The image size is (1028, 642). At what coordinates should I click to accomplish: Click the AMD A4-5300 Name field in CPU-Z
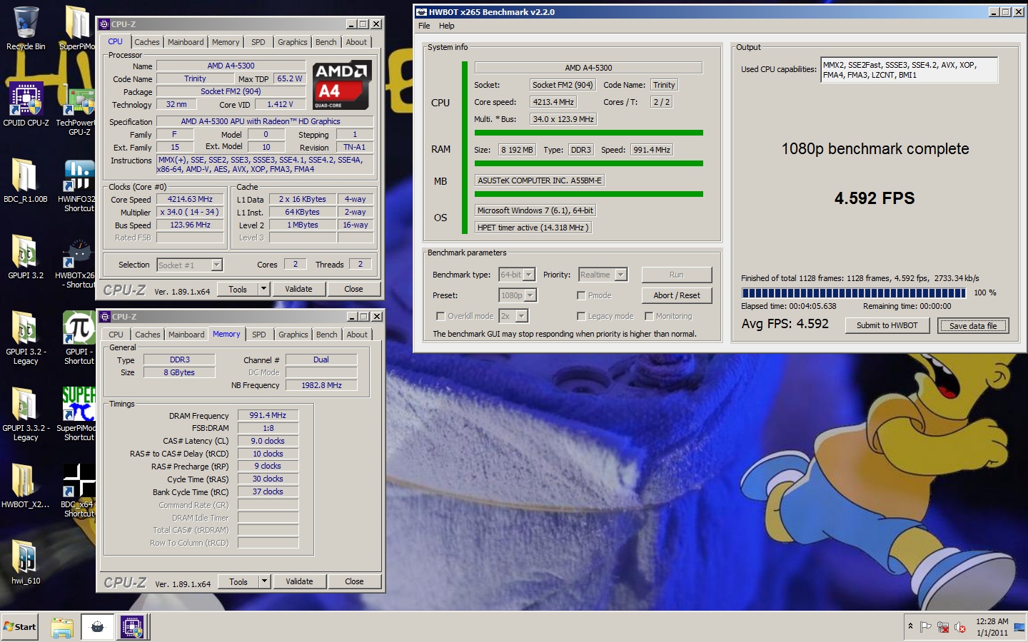click(x=231, y=66)
